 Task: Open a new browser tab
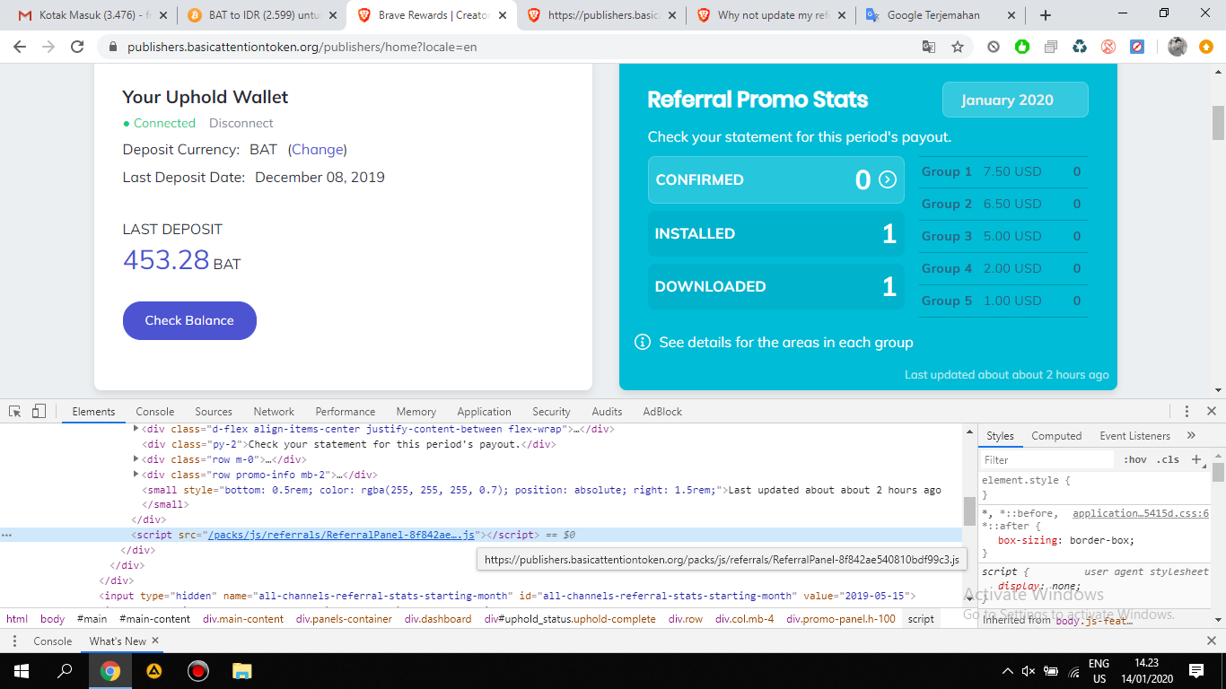(1046, 15)
